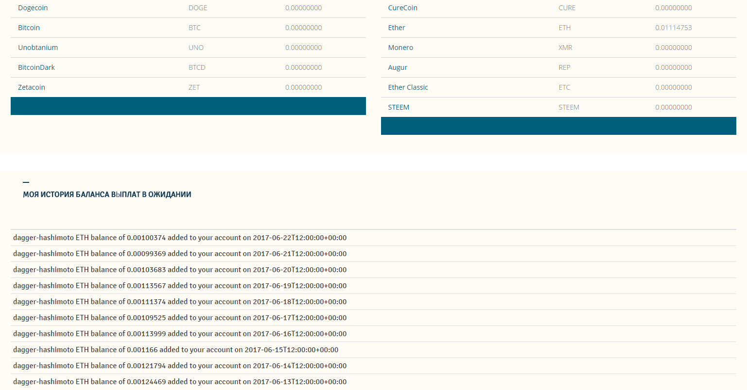Image resolution: width=747 pixels, height=390 pixels.
Task: Select the CURE ticker symbol
Action: 567,8
